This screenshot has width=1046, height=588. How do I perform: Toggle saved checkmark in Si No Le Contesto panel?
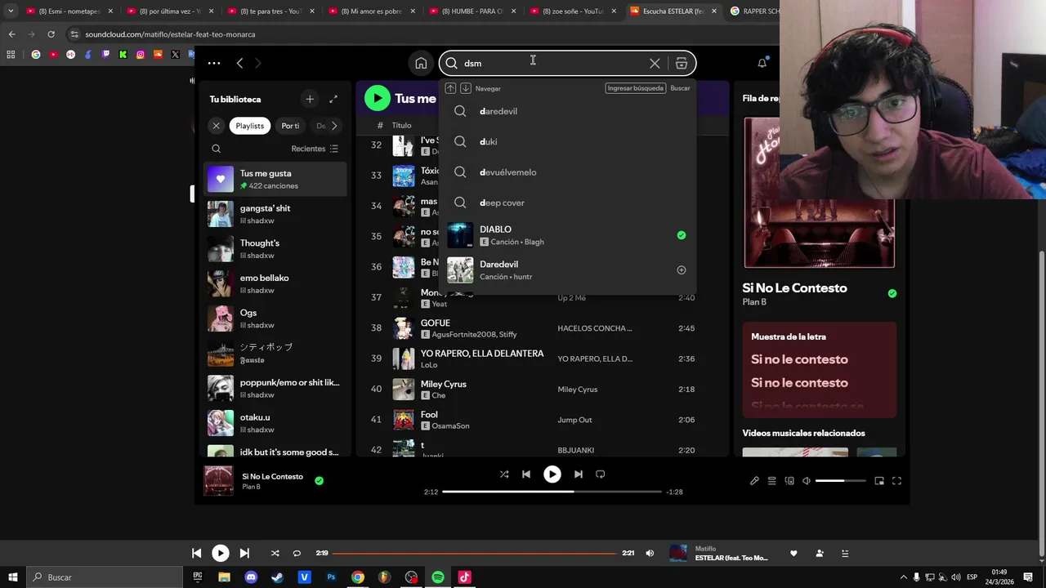tap(892, 293)
